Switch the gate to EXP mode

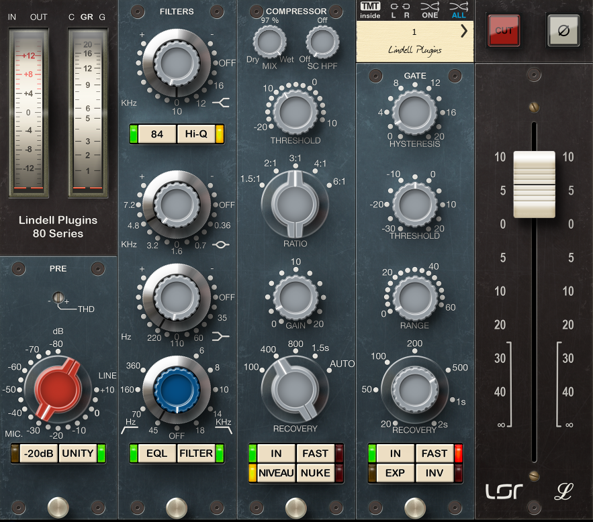point(395,472)
